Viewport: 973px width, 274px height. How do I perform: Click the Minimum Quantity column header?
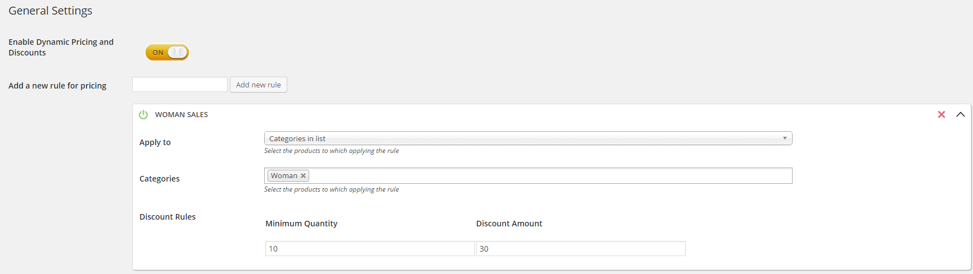click(301, 224)
